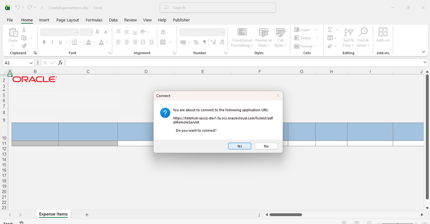
Task: Switch to the Insert ribbon tab
Action: [44, 20]
